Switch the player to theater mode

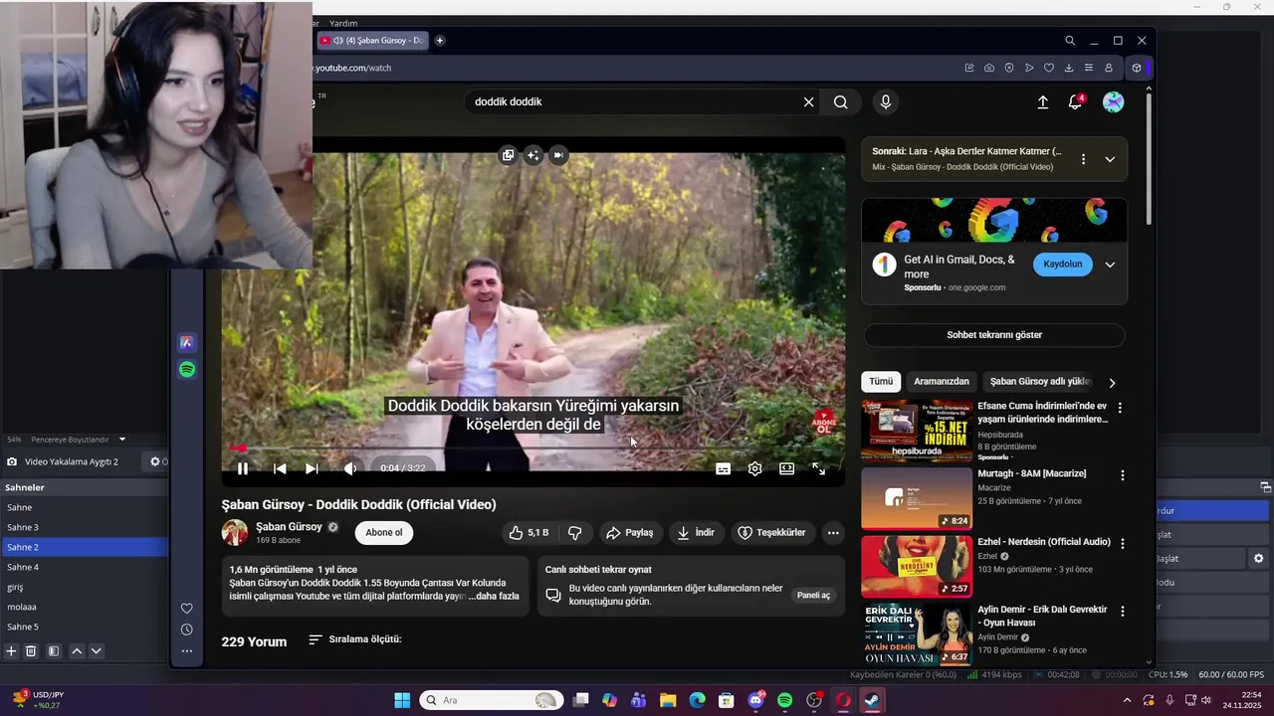[786, 468]
